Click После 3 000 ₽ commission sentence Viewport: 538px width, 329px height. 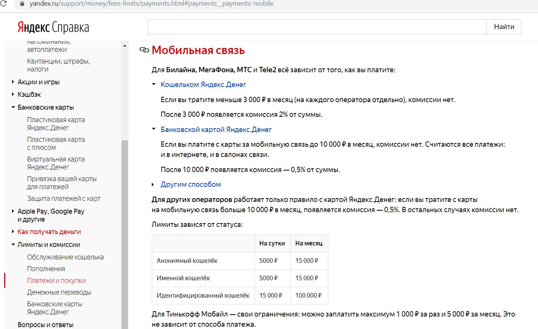click(242, 115)
